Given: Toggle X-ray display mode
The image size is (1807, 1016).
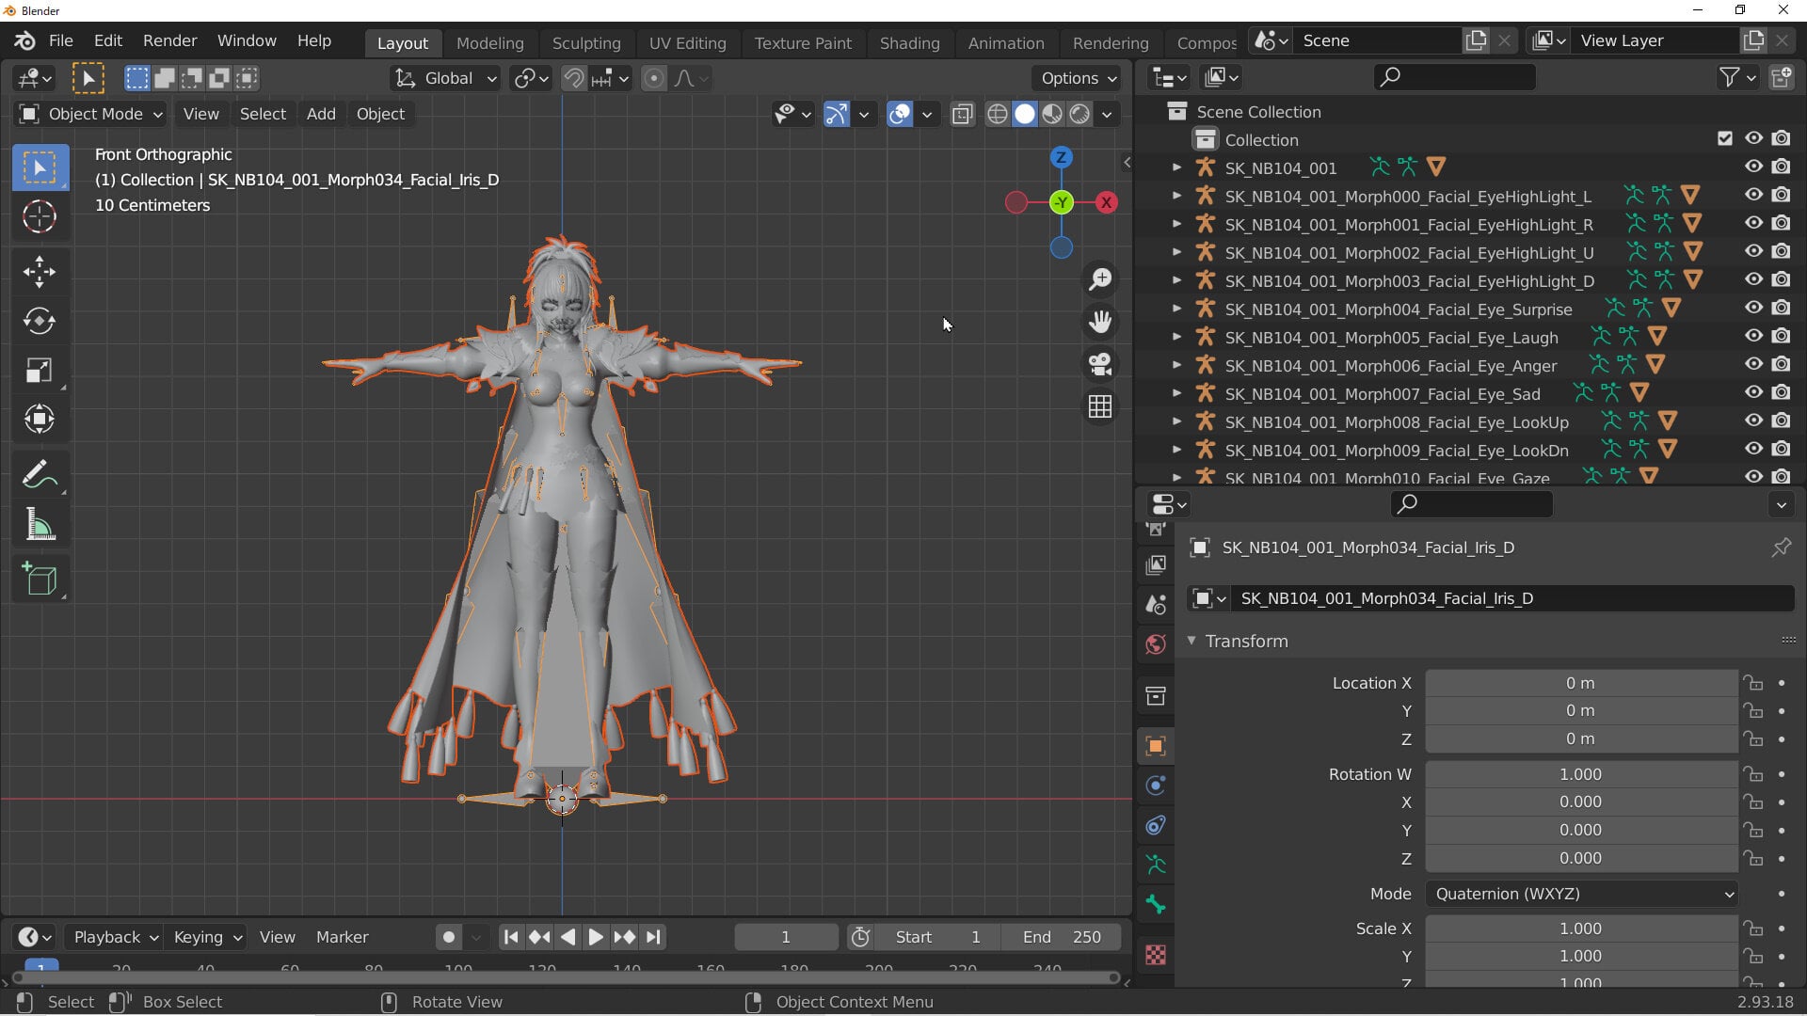Looking at the screenshot, I should (962, 114).
